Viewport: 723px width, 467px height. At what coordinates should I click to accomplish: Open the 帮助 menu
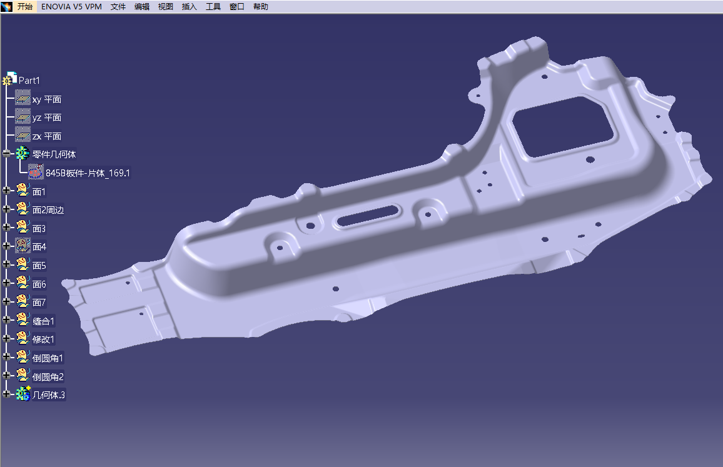point(261,7)
